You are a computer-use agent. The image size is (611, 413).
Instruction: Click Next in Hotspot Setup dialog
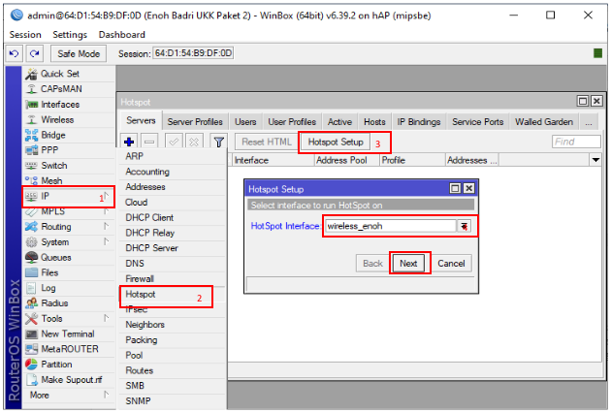coord(408,264)
